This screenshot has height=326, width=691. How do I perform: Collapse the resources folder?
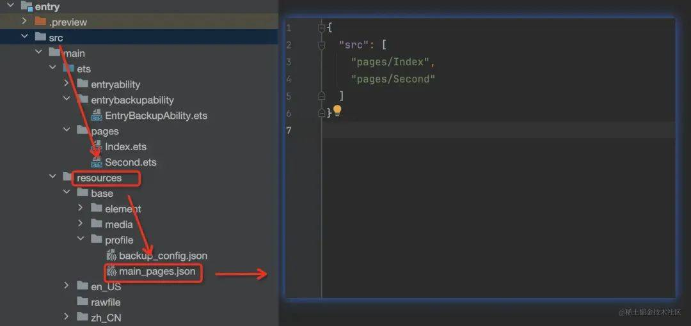(x=53, y=177)
